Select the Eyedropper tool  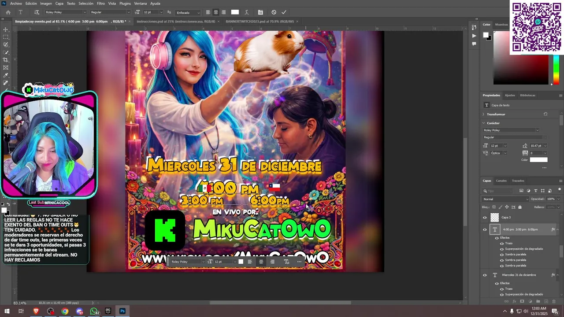point(6,75)
